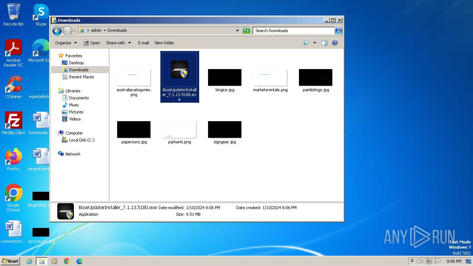
Task: Select Pictures library
Action: [76, 112]
